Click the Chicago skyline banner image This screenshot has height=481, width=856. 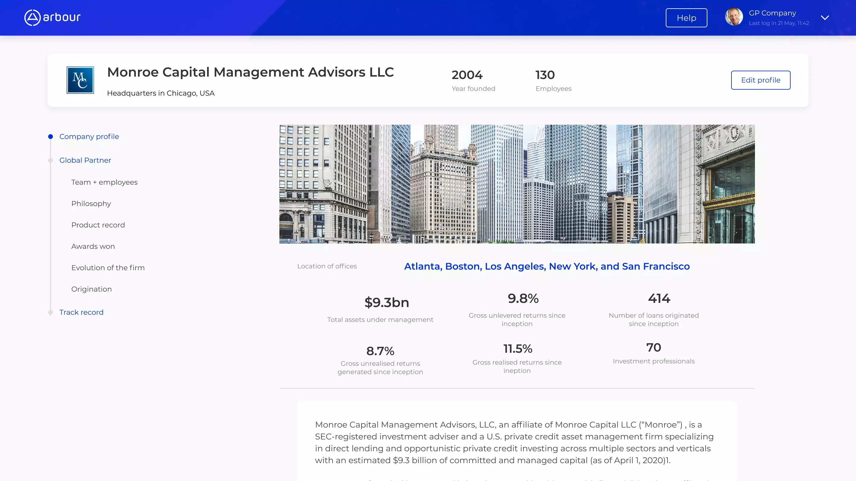coord(517,184)
